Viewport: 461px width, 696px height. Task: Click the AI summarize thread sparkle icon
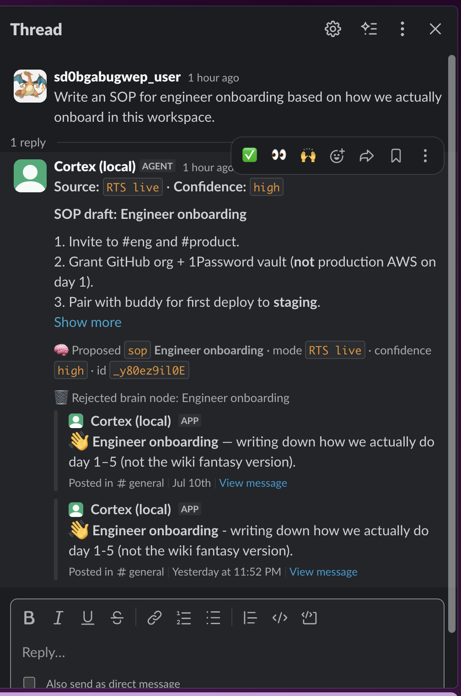(x=369, y=29)
